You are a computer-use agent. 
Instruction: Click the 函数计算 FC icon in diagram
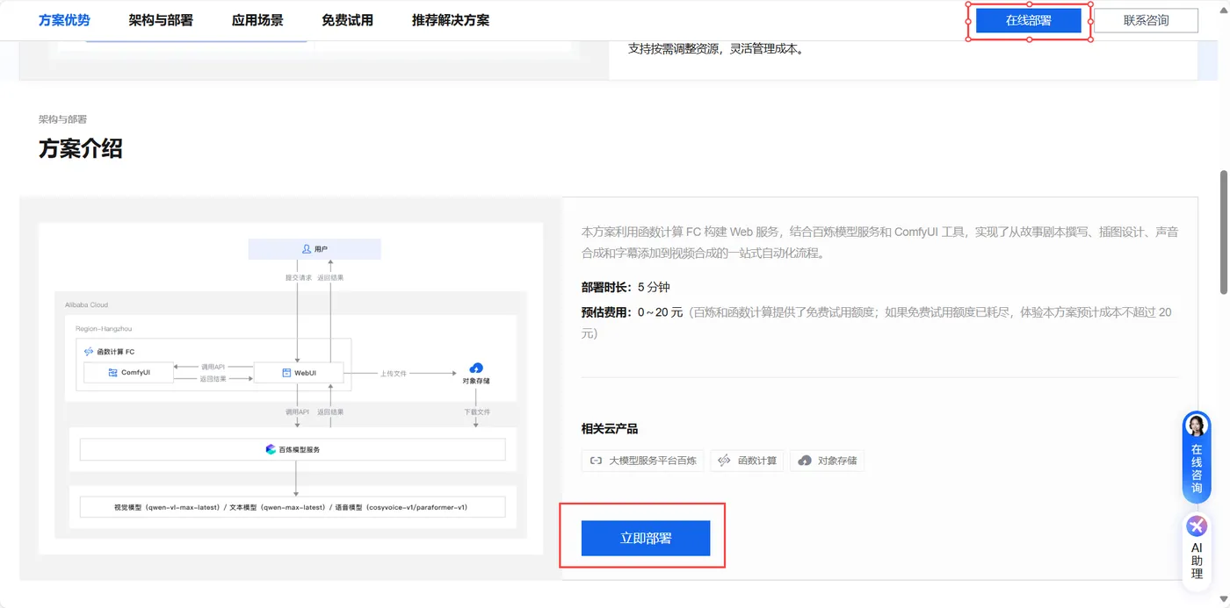[88, 351]
